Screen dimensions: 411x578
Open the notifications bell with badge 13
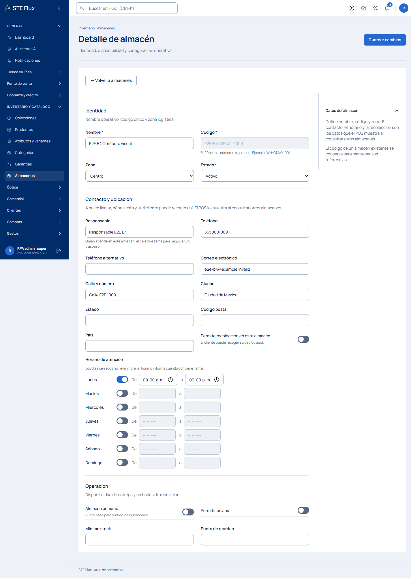click(x=387, y=8)
